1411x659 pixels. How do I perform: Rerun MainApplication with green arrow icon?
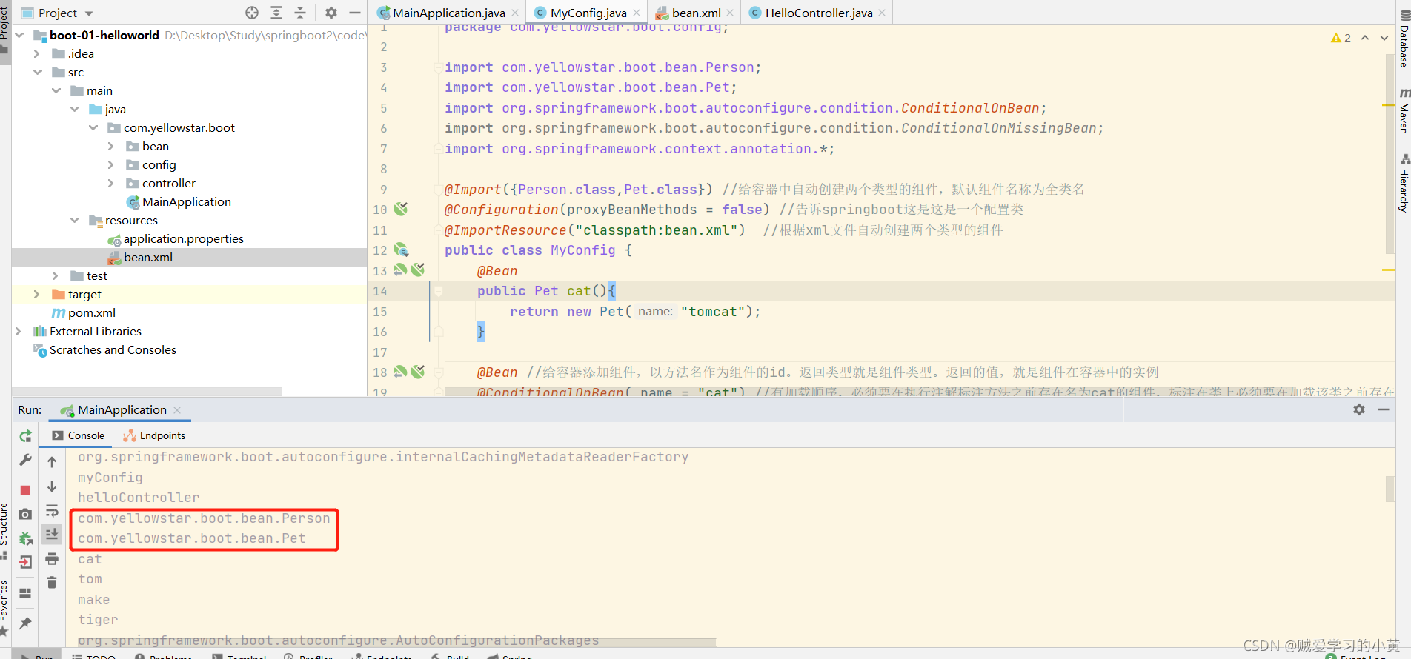click(25, 436)
